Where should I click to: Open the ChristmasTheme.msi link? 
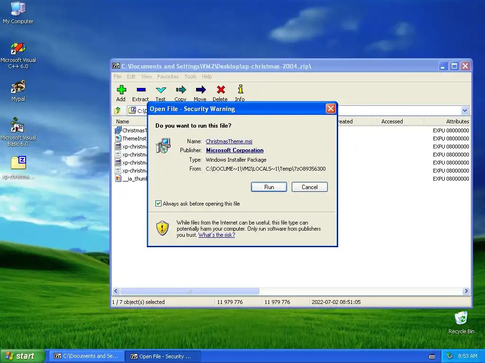click(229, 141)
